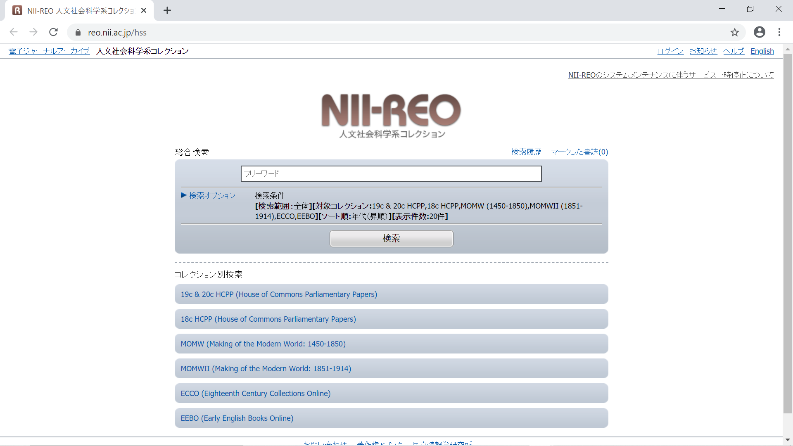Close the NII-REO browser tab
The image size is (793, 446).
(x=144, y=11)
